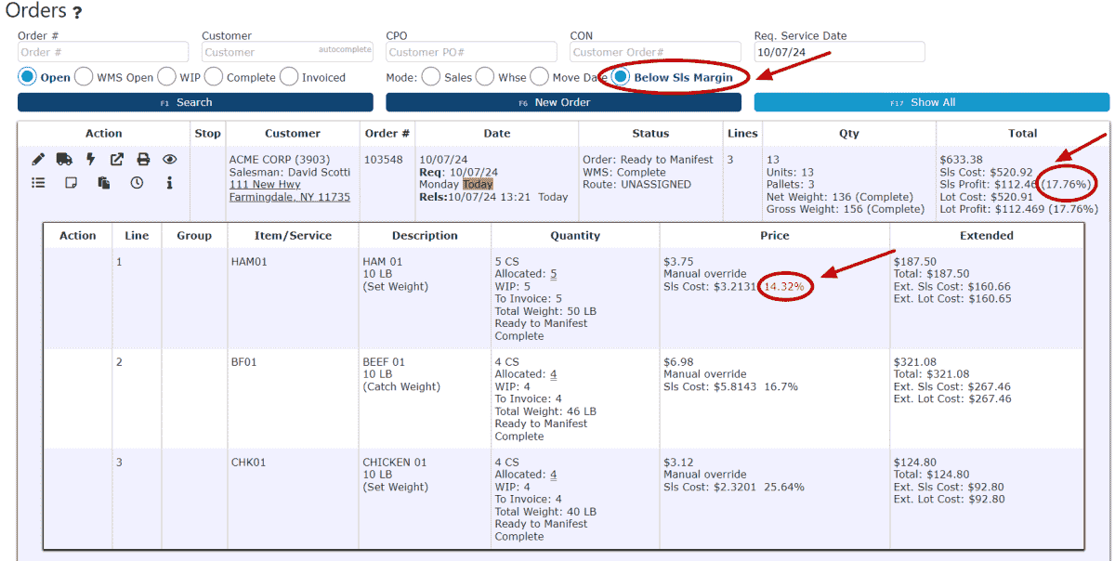Image resolution: width=1115 pixels, height=561 pixels.
Task: Click $6.98 price on BF01 line
Action: pos(678,362)
